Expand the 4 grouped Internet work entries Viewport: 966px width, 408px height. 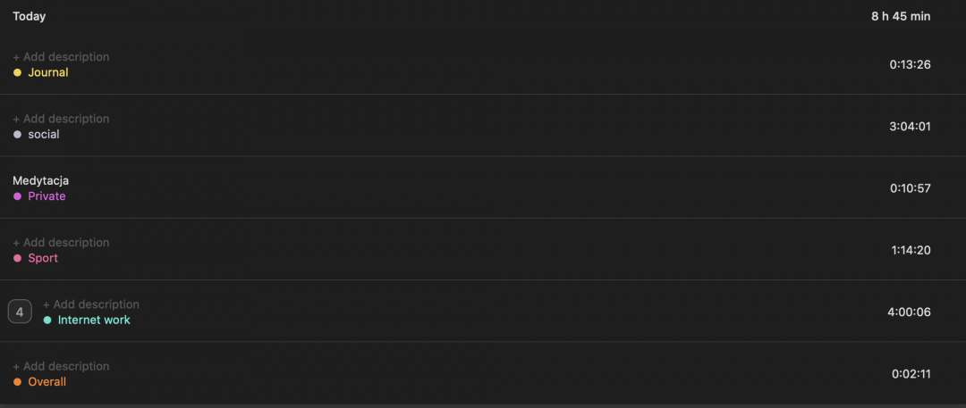coord(20,312)
